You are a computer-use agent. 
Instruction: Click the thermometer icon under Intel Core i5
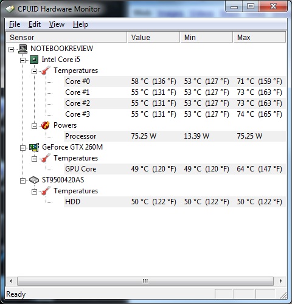click(x=46, y=71)
